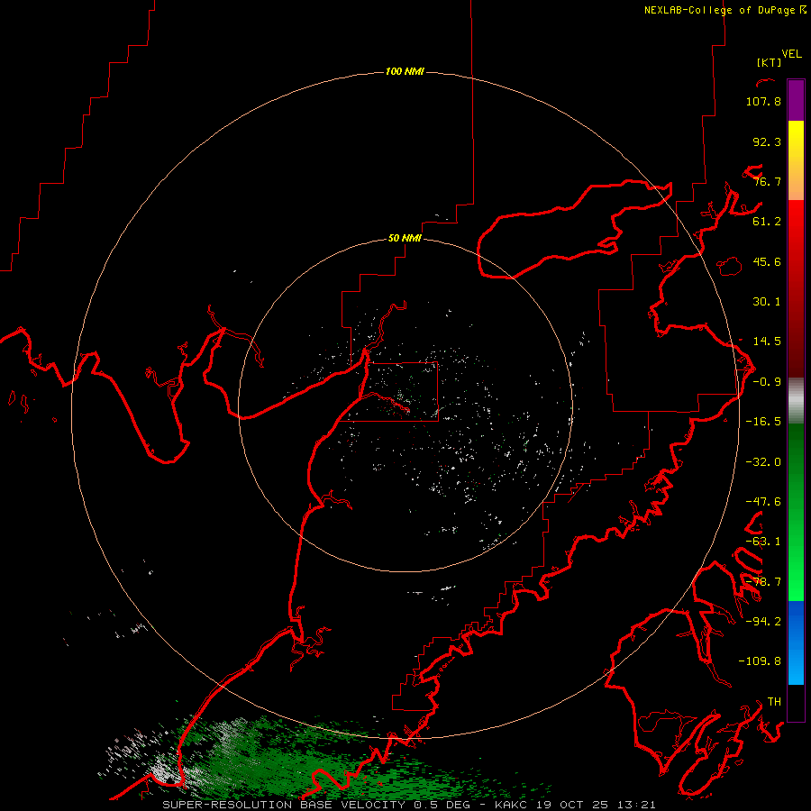Click the -0.9 legend value
811x811 pixels.
[x=767, y=382]
